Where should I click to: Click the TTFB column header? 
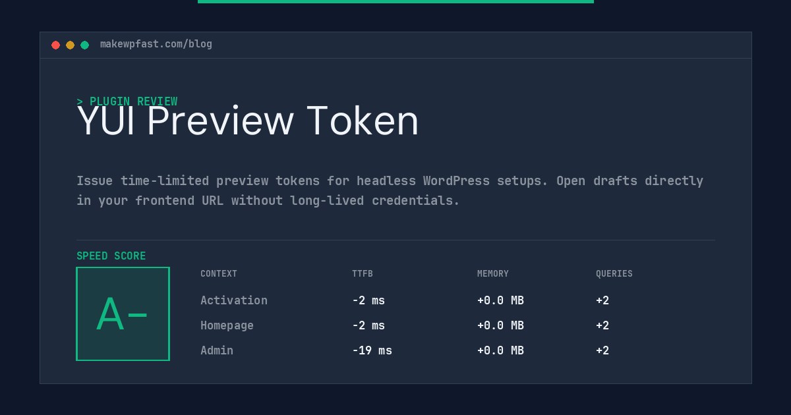coord(363,274)
